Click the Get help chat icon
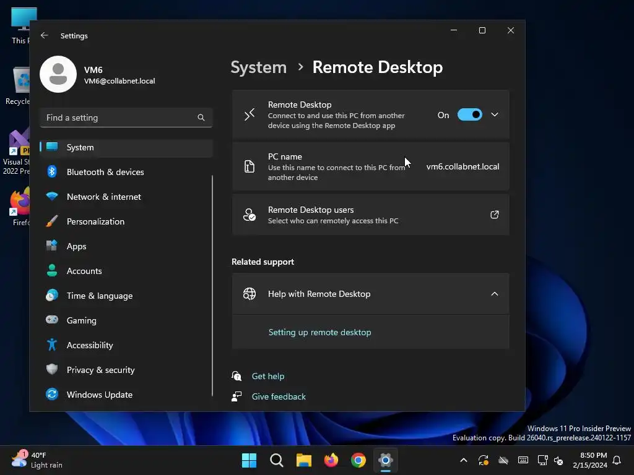This screenshot has height=475, width=634. (237, 376)
